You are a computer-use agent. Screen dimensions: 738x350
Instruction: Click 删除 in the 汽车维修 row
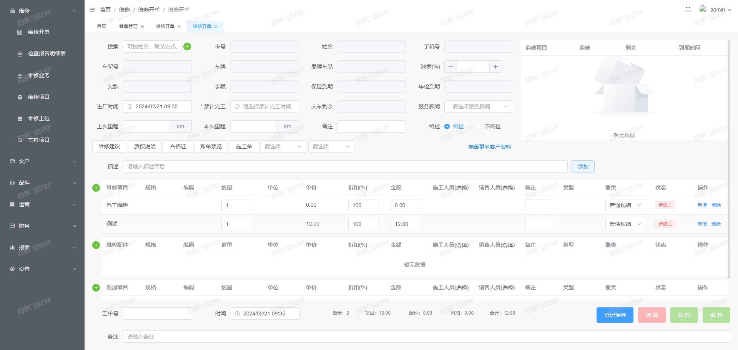coord(716,205)
